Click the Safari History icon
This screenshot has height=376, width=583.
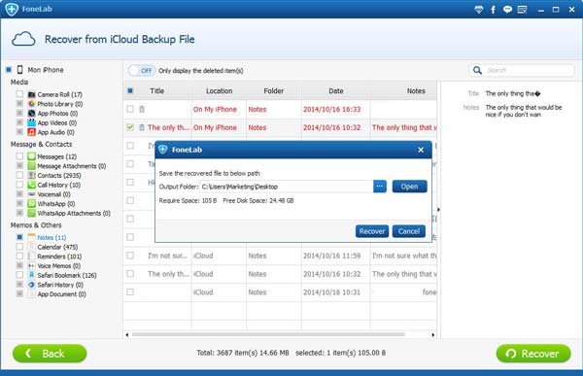pos(32,285)
